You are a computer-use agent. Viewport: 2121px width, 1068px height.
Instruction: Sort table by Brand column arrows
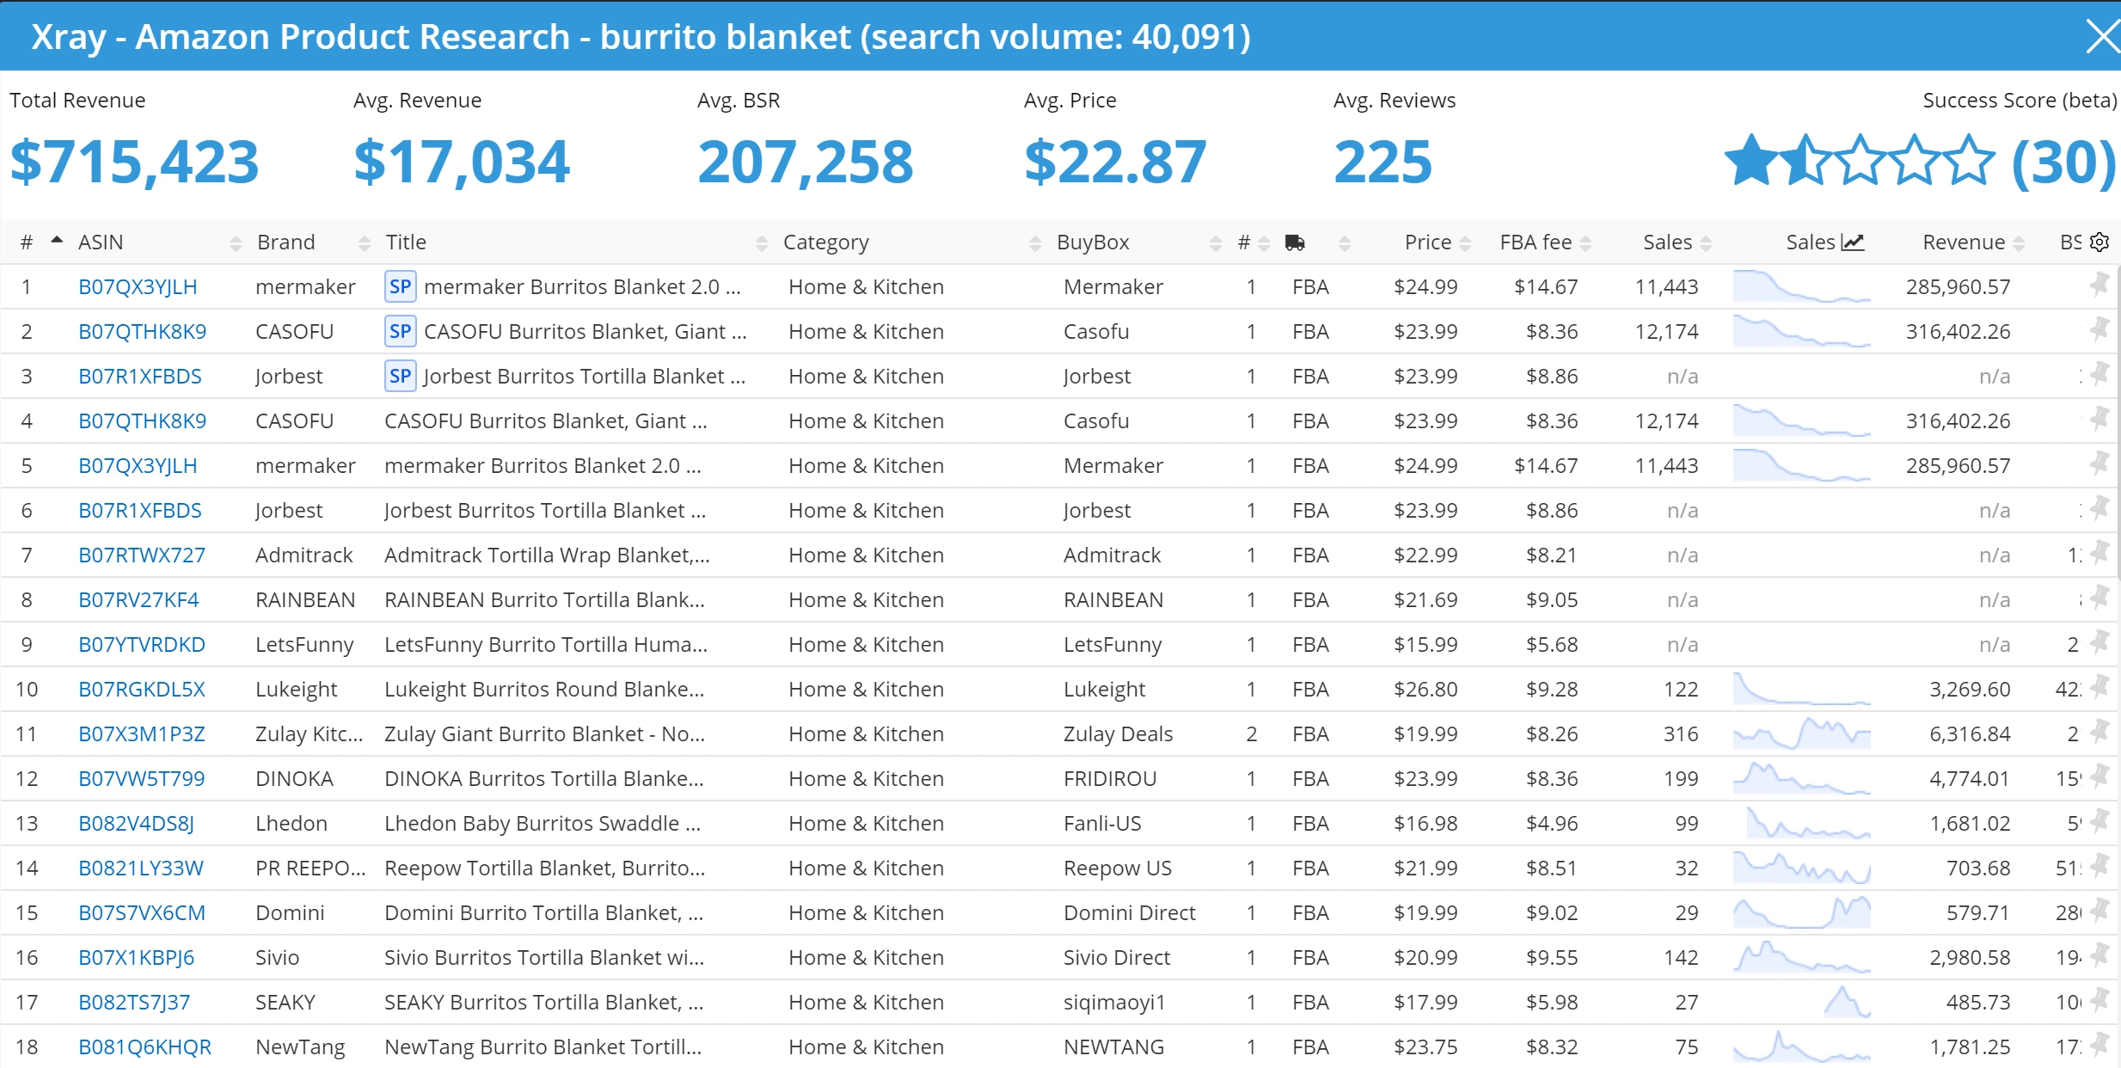pyautogui.click(x=365, y=243)
